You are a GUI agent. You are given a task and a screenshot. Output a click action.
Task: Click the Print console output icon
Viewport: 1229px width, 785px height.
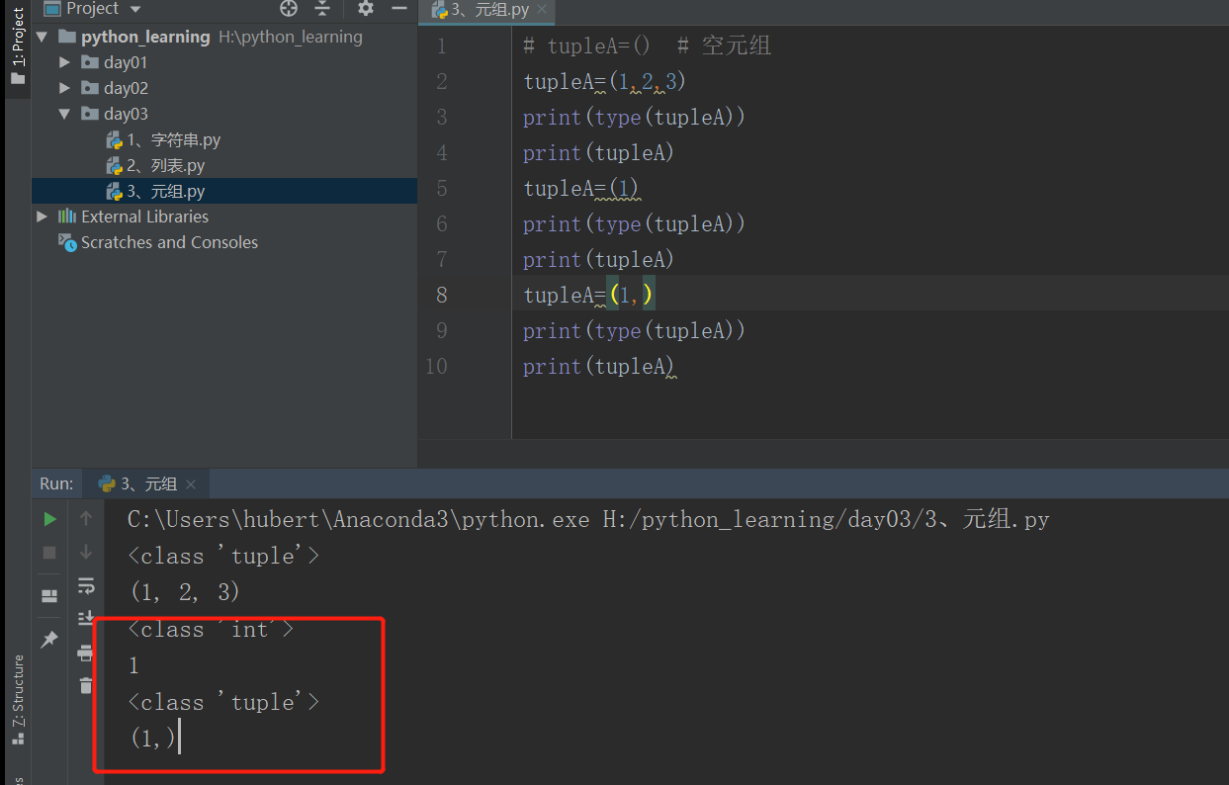[x=86, y=653]
